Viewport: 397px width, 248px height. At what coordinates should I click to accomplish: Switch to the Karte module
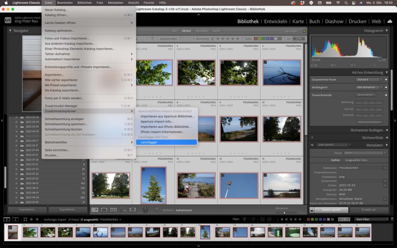[298, 22]
